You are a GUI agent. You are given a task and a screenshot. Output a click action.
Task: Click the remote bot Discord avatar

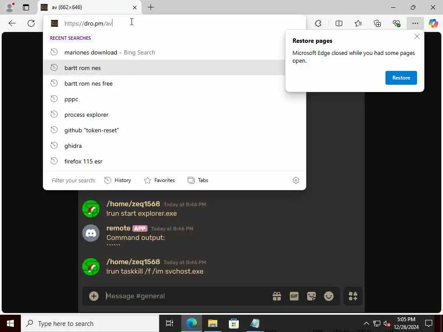[91, 233]
